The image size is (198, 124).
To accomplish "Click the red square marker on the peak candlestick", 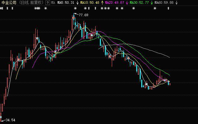I will pyautogui.click(x=74, y=18).
